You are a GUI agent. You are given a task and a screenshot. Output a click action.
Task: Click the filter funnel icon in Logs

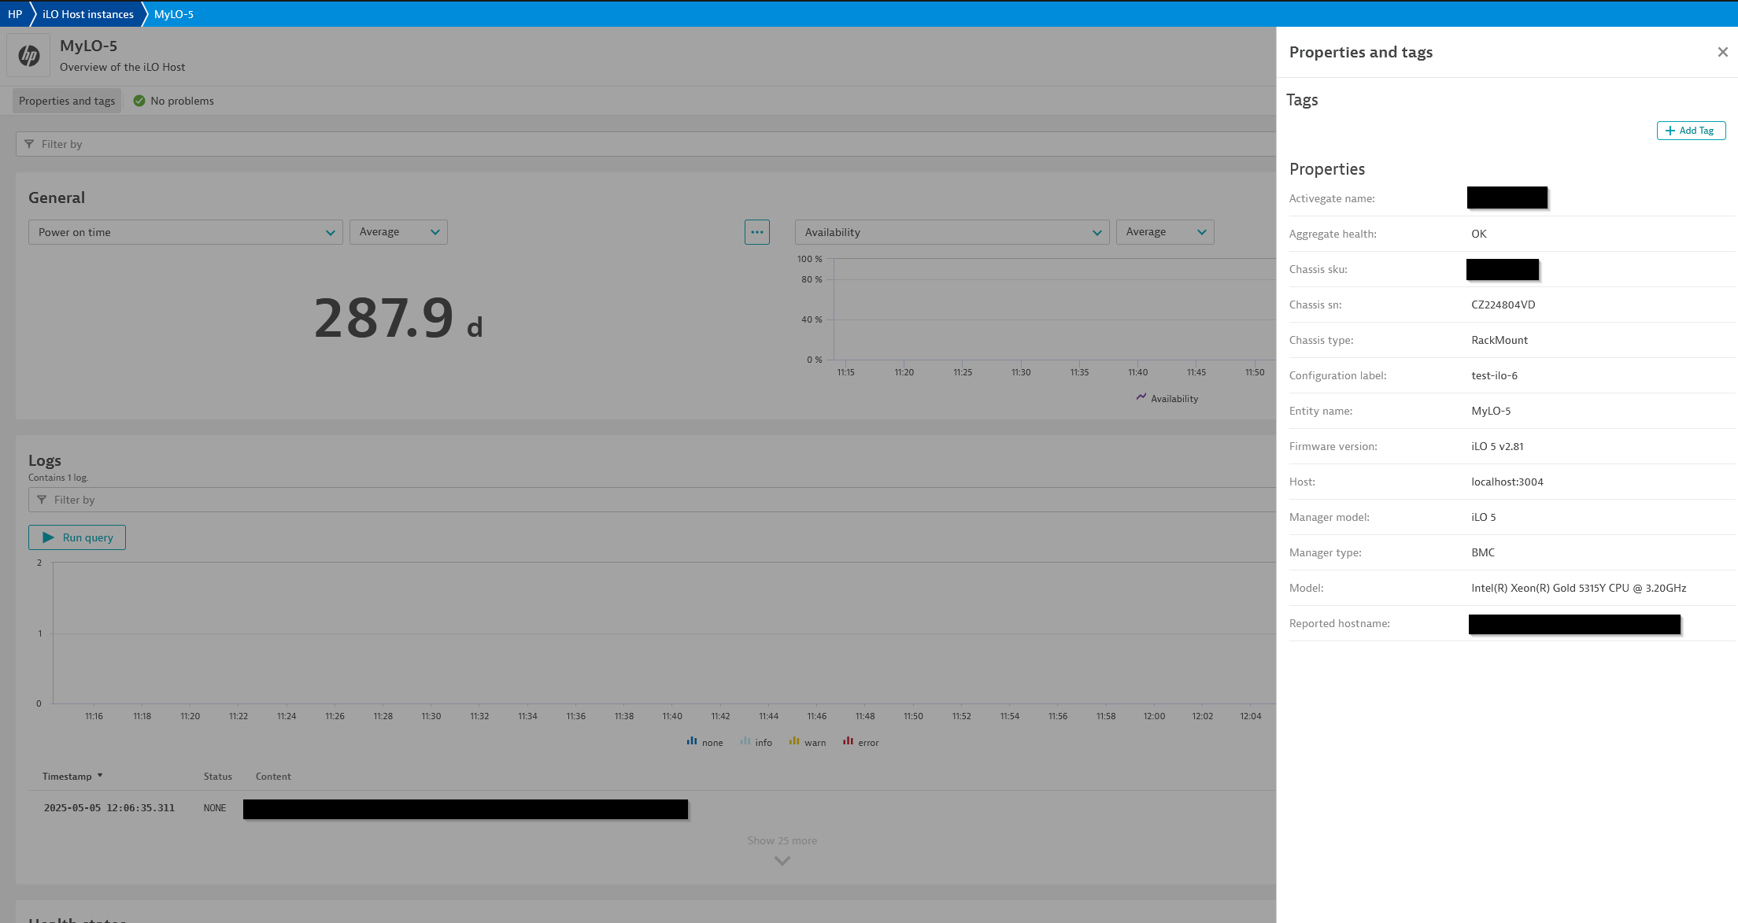[x=42, y=500]
